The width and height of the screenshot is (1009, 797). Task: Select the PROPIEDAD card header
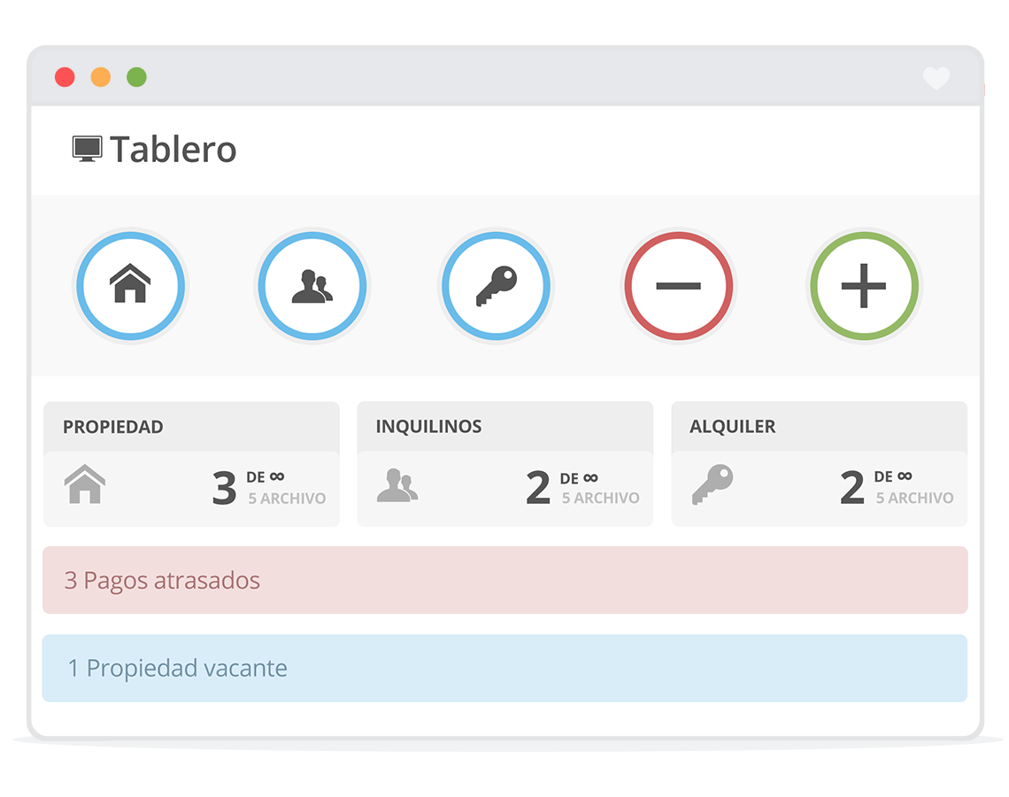click(x=191, y=427)
